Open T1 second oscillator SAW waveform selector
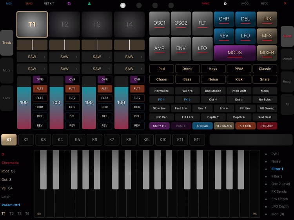Viewport: 294px width, 220px height. [x=32, y=69]
